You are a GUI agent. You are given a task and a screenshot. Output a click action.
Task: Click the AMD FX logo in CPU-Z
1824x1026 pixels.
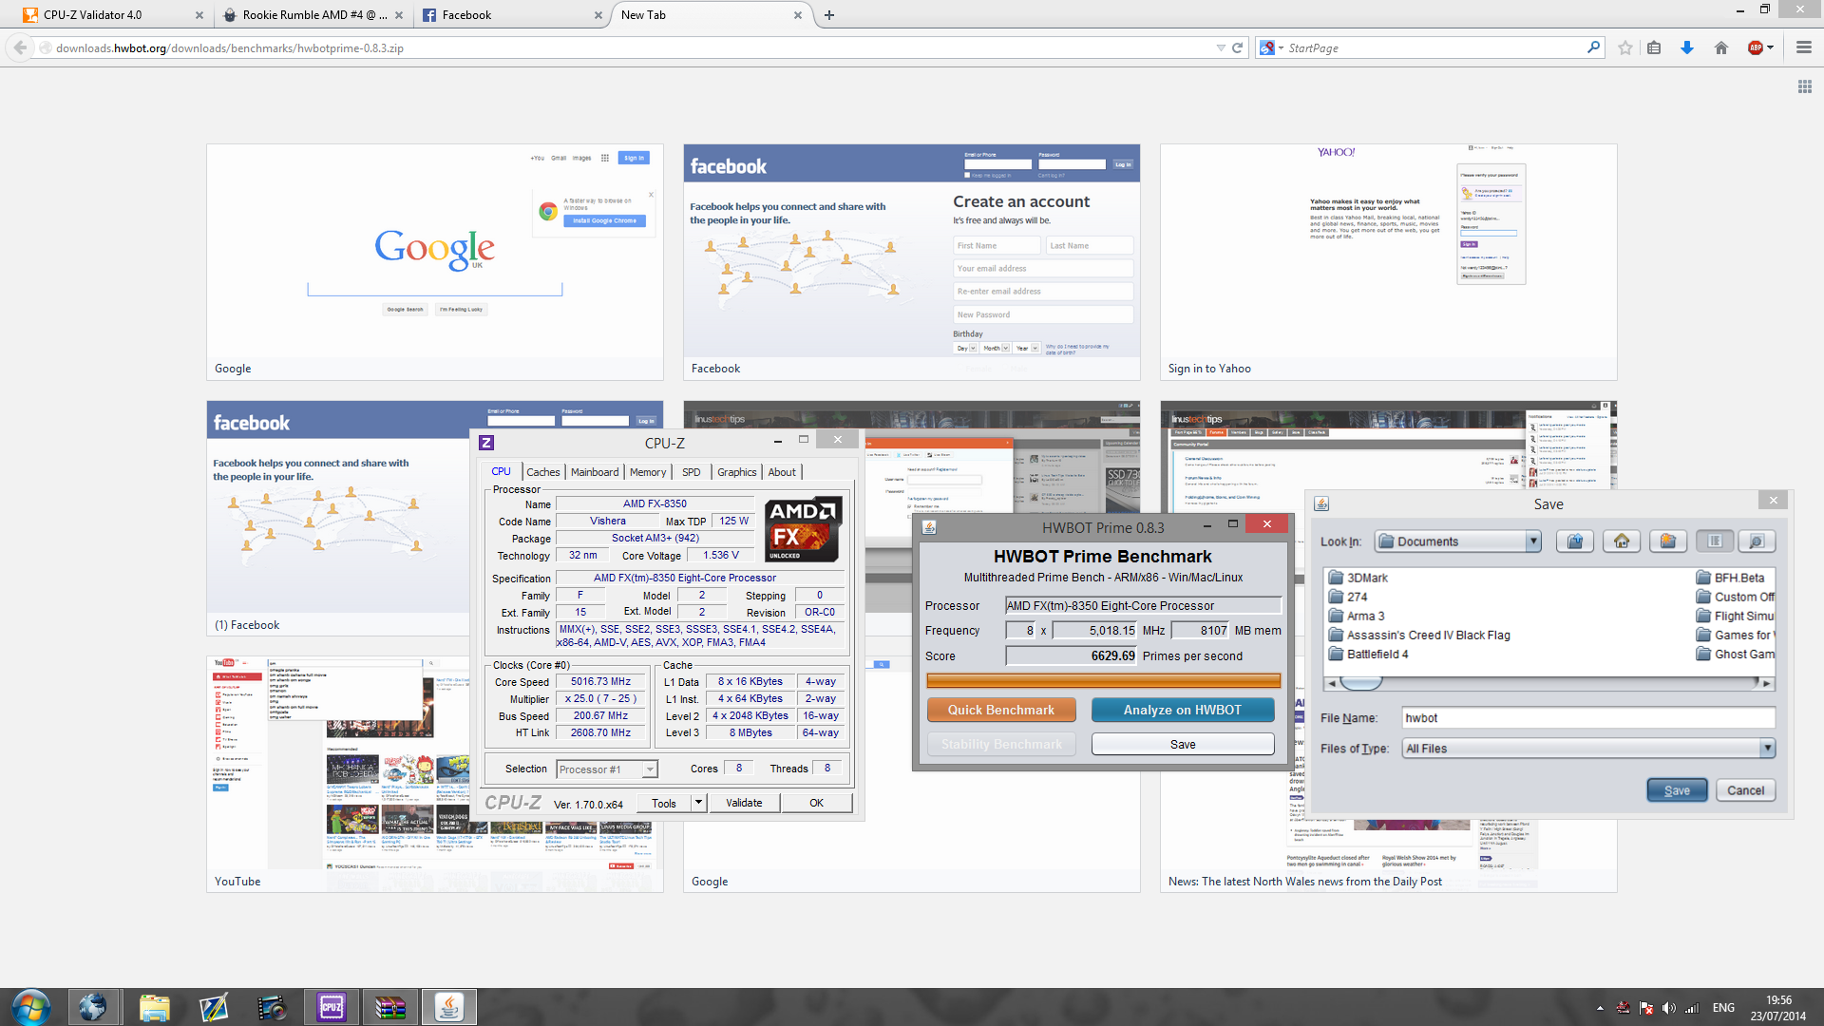pyautogui.click(x=803, y=529)
